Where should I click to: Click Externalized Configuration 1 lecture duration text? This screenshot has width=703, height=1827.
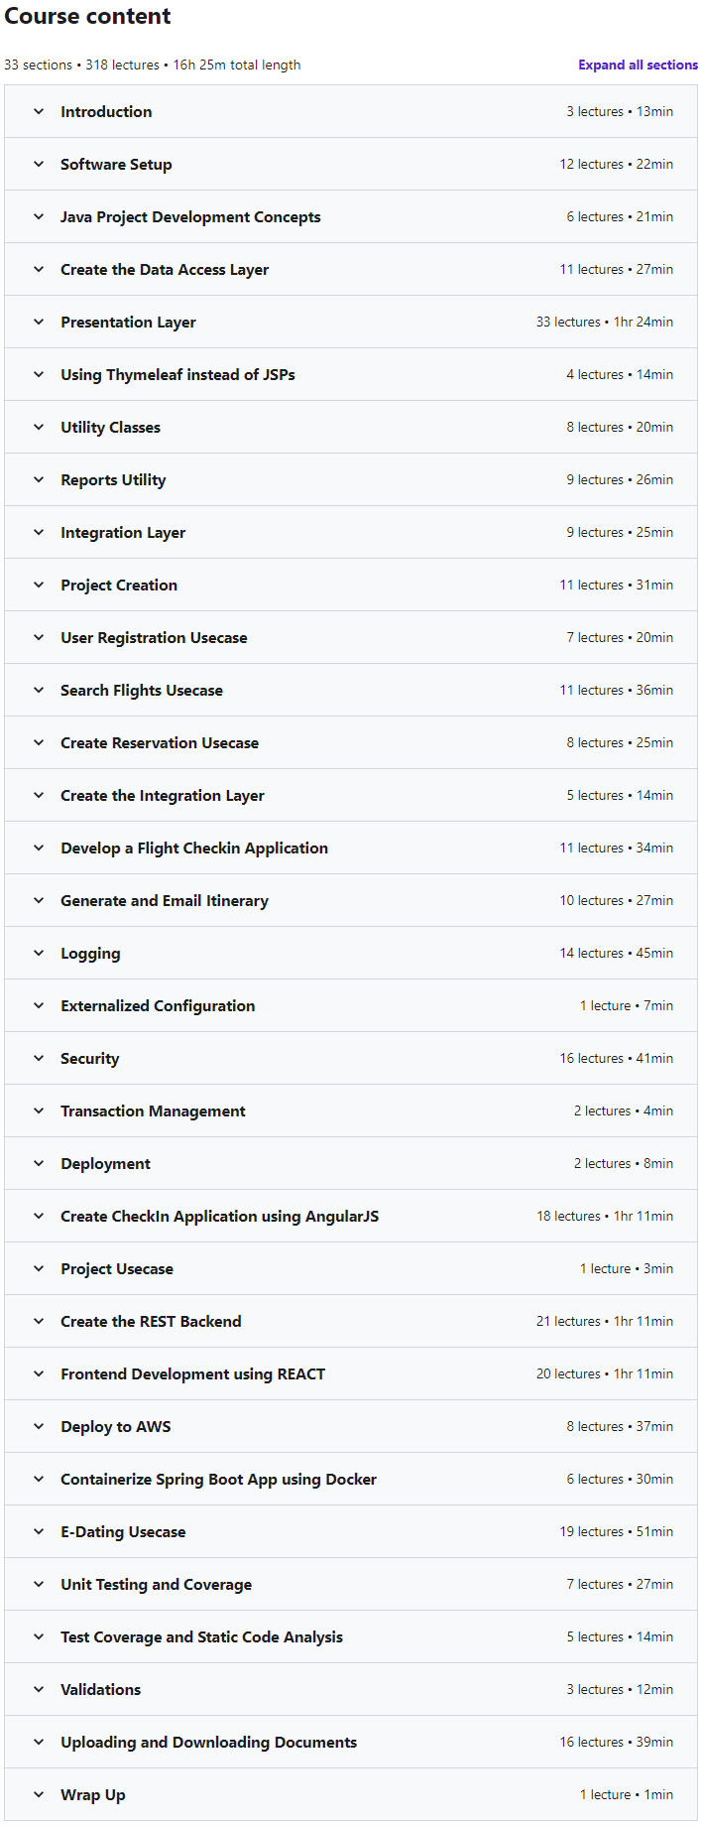tap(627, 1005)
